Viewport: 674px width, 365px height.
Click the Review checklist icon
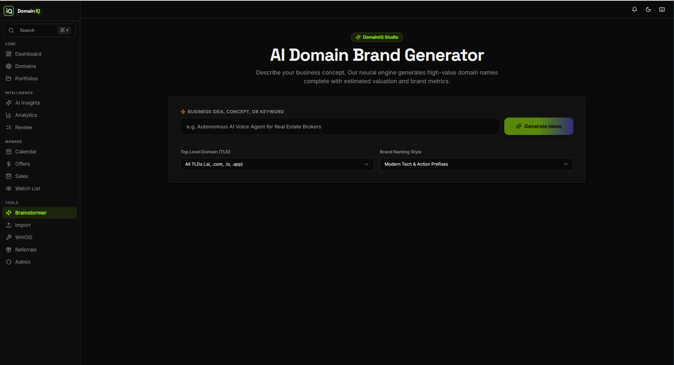tap(9, 127)
